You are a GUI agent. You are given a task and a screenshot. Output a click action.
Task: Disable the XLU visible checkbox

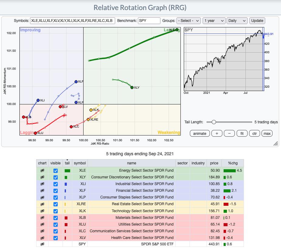56,224
